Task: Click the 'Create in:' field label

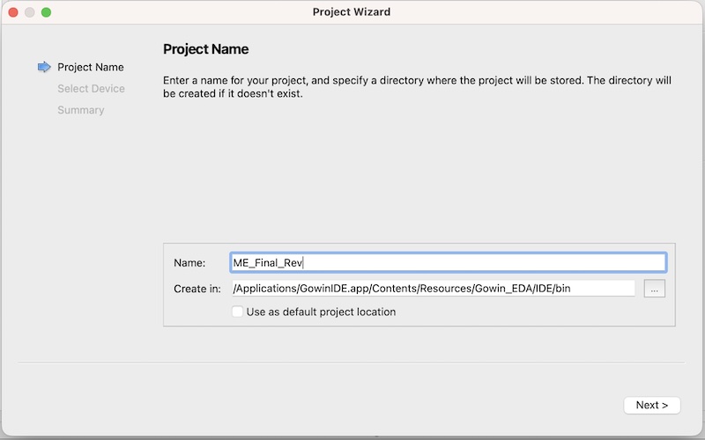Action: pyautogui.click(x=197, y=289)
